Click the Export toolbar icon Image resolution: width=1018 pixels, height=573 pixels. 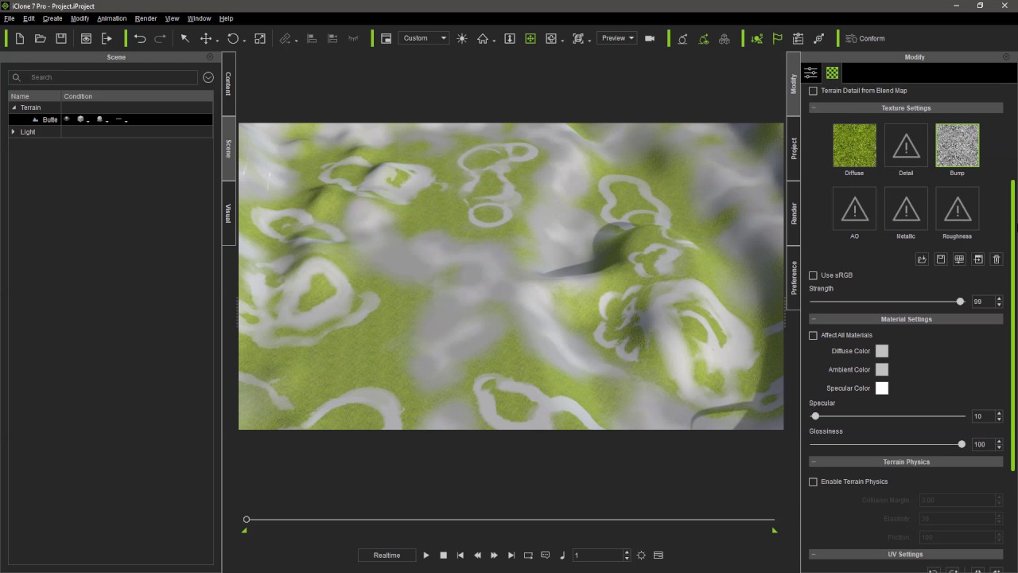[x=107, y=38]
